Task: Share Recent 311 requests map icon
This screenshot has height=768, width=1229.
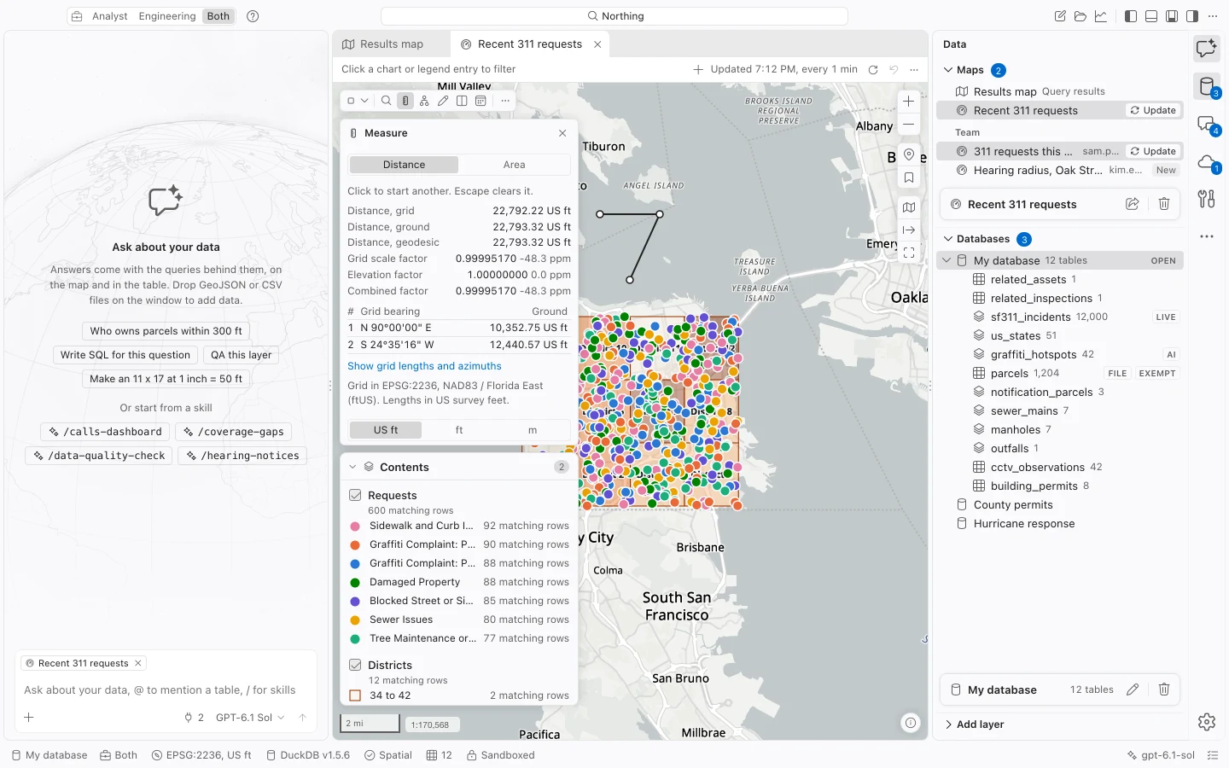Action: (1133, 204)
